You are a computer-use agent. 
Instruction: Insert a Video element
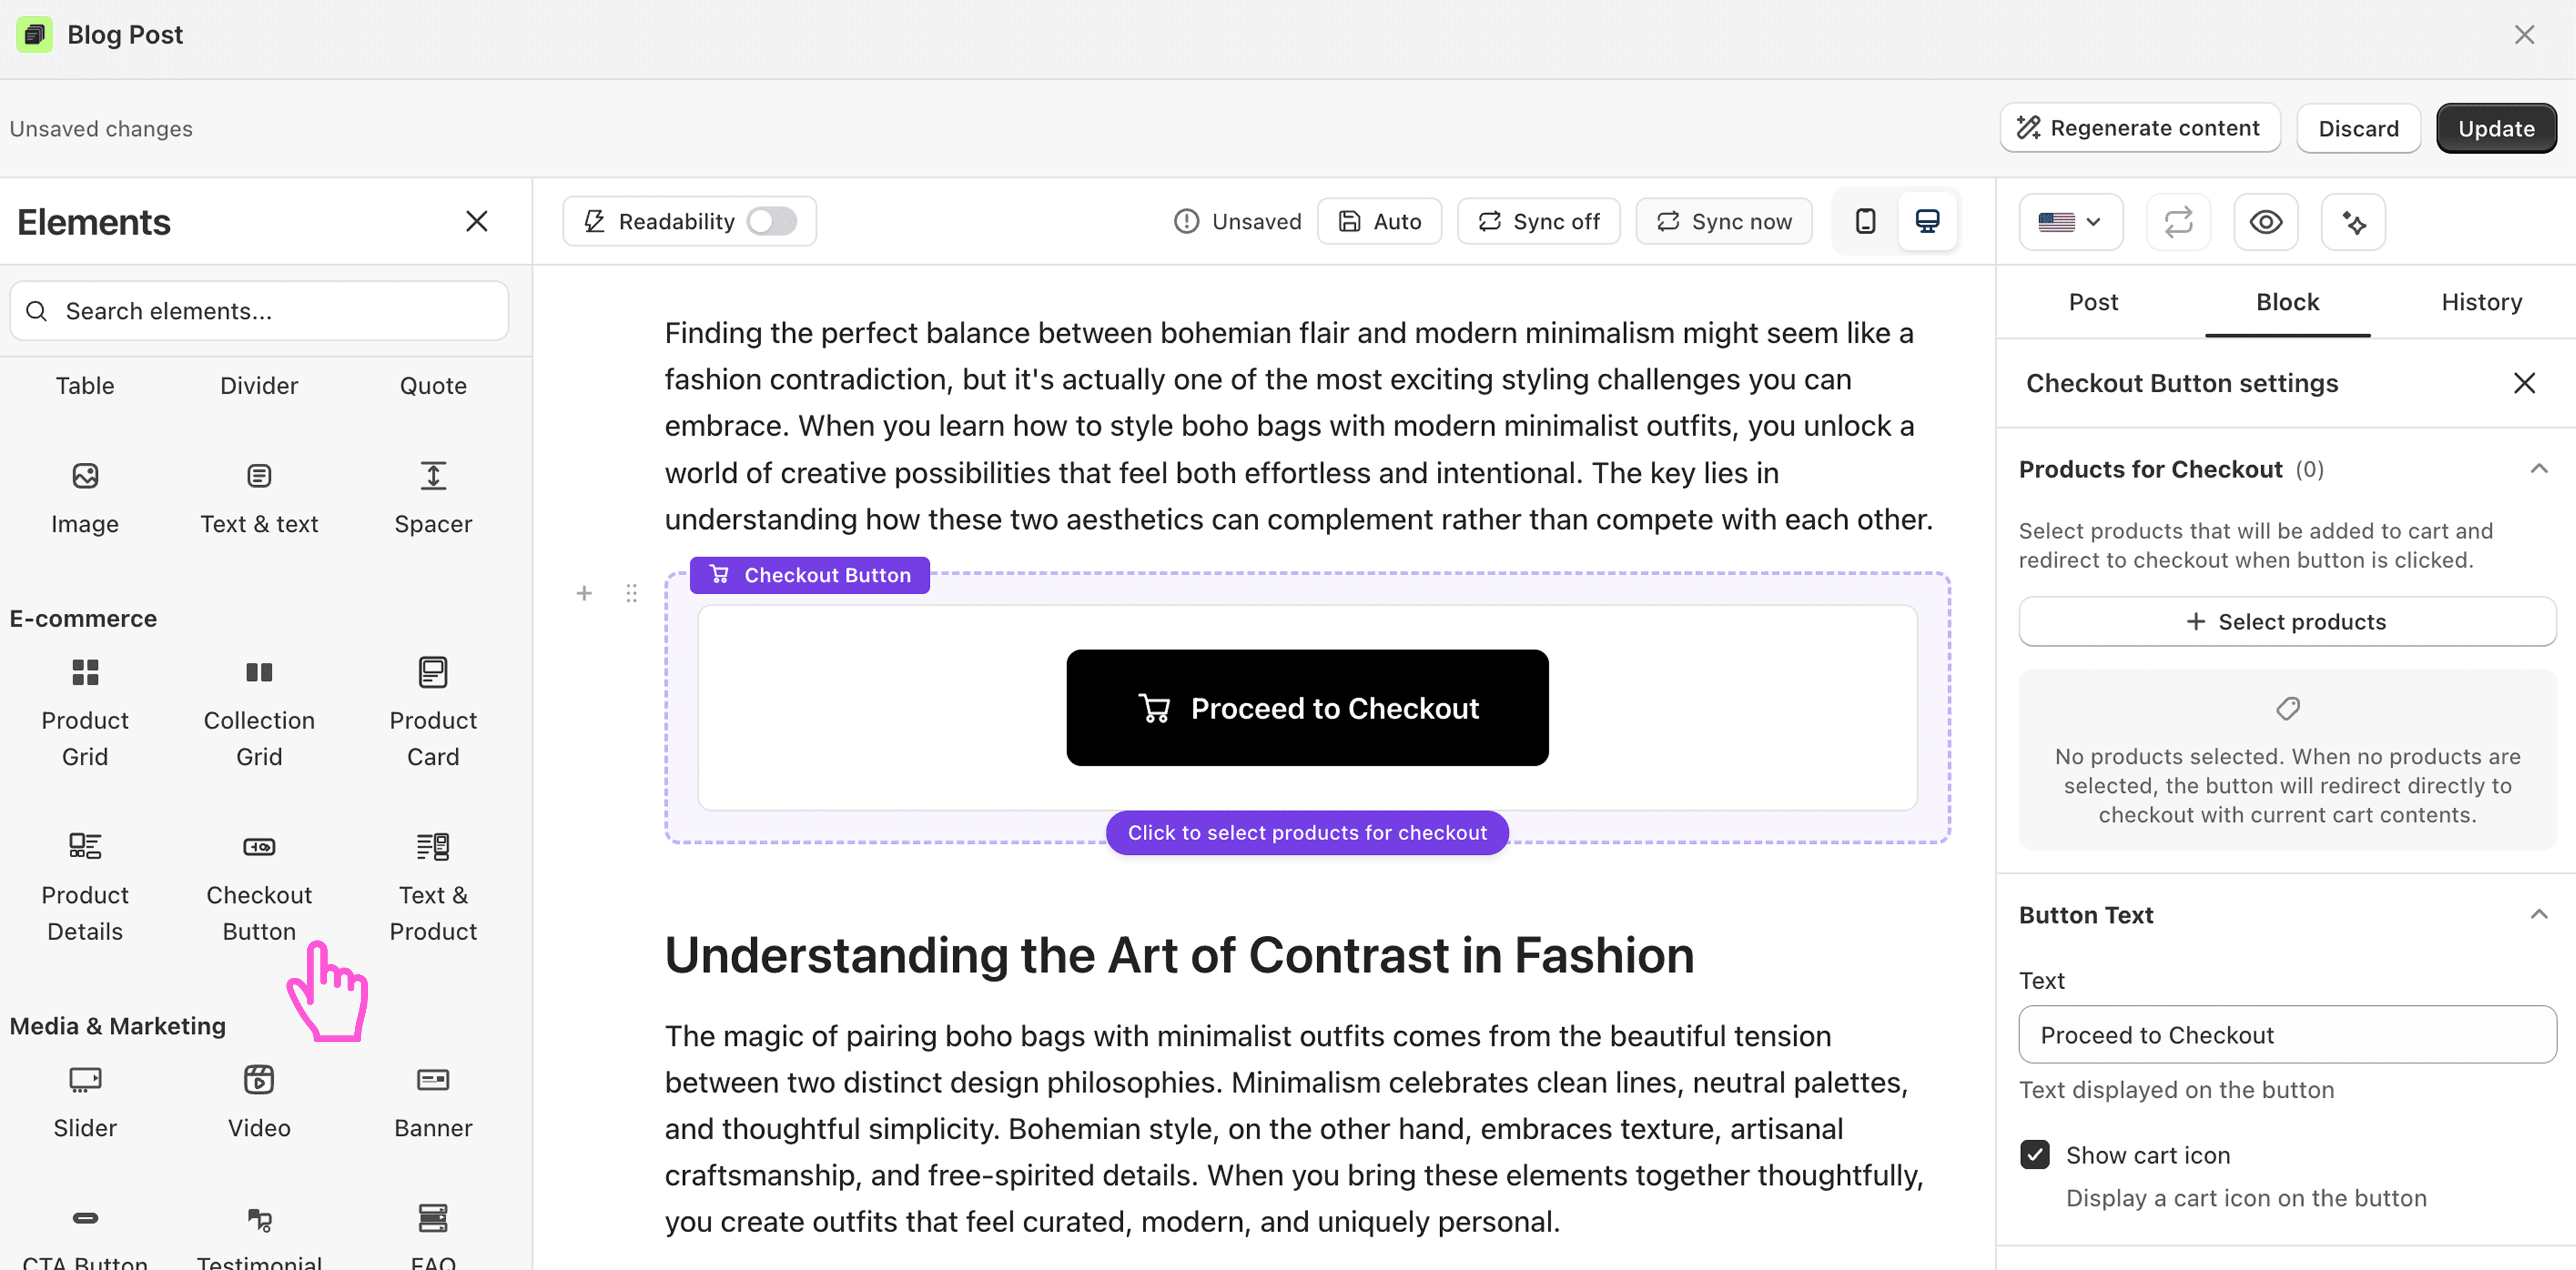tap(259, 1102)
